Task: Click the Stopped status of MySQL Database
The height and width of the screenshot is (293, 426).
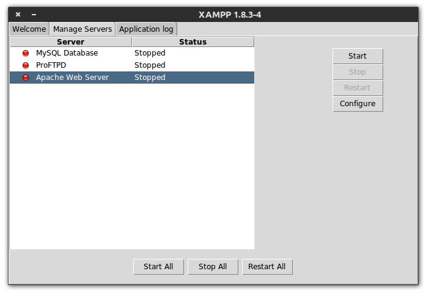Action: [150, 53]
